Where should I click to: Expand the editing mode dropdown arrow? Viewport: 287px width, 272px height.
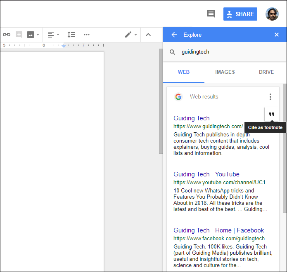[135, 35]
